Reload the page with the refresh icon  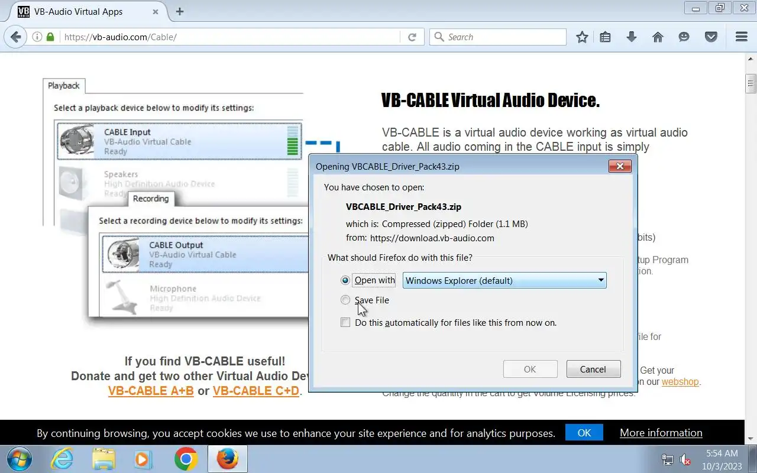click(x=412, y=37)
